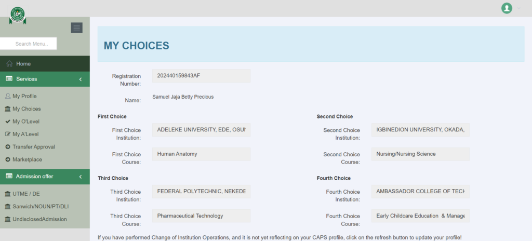532x241 pixels.
Task: Click the My Profile person icon
Action: tap(8, 96)
